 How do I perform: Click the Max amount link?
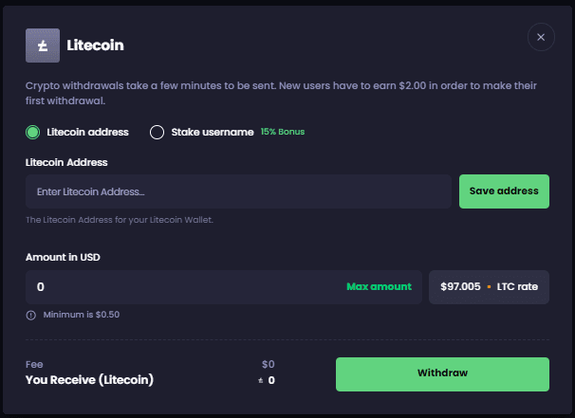point(379,286)
